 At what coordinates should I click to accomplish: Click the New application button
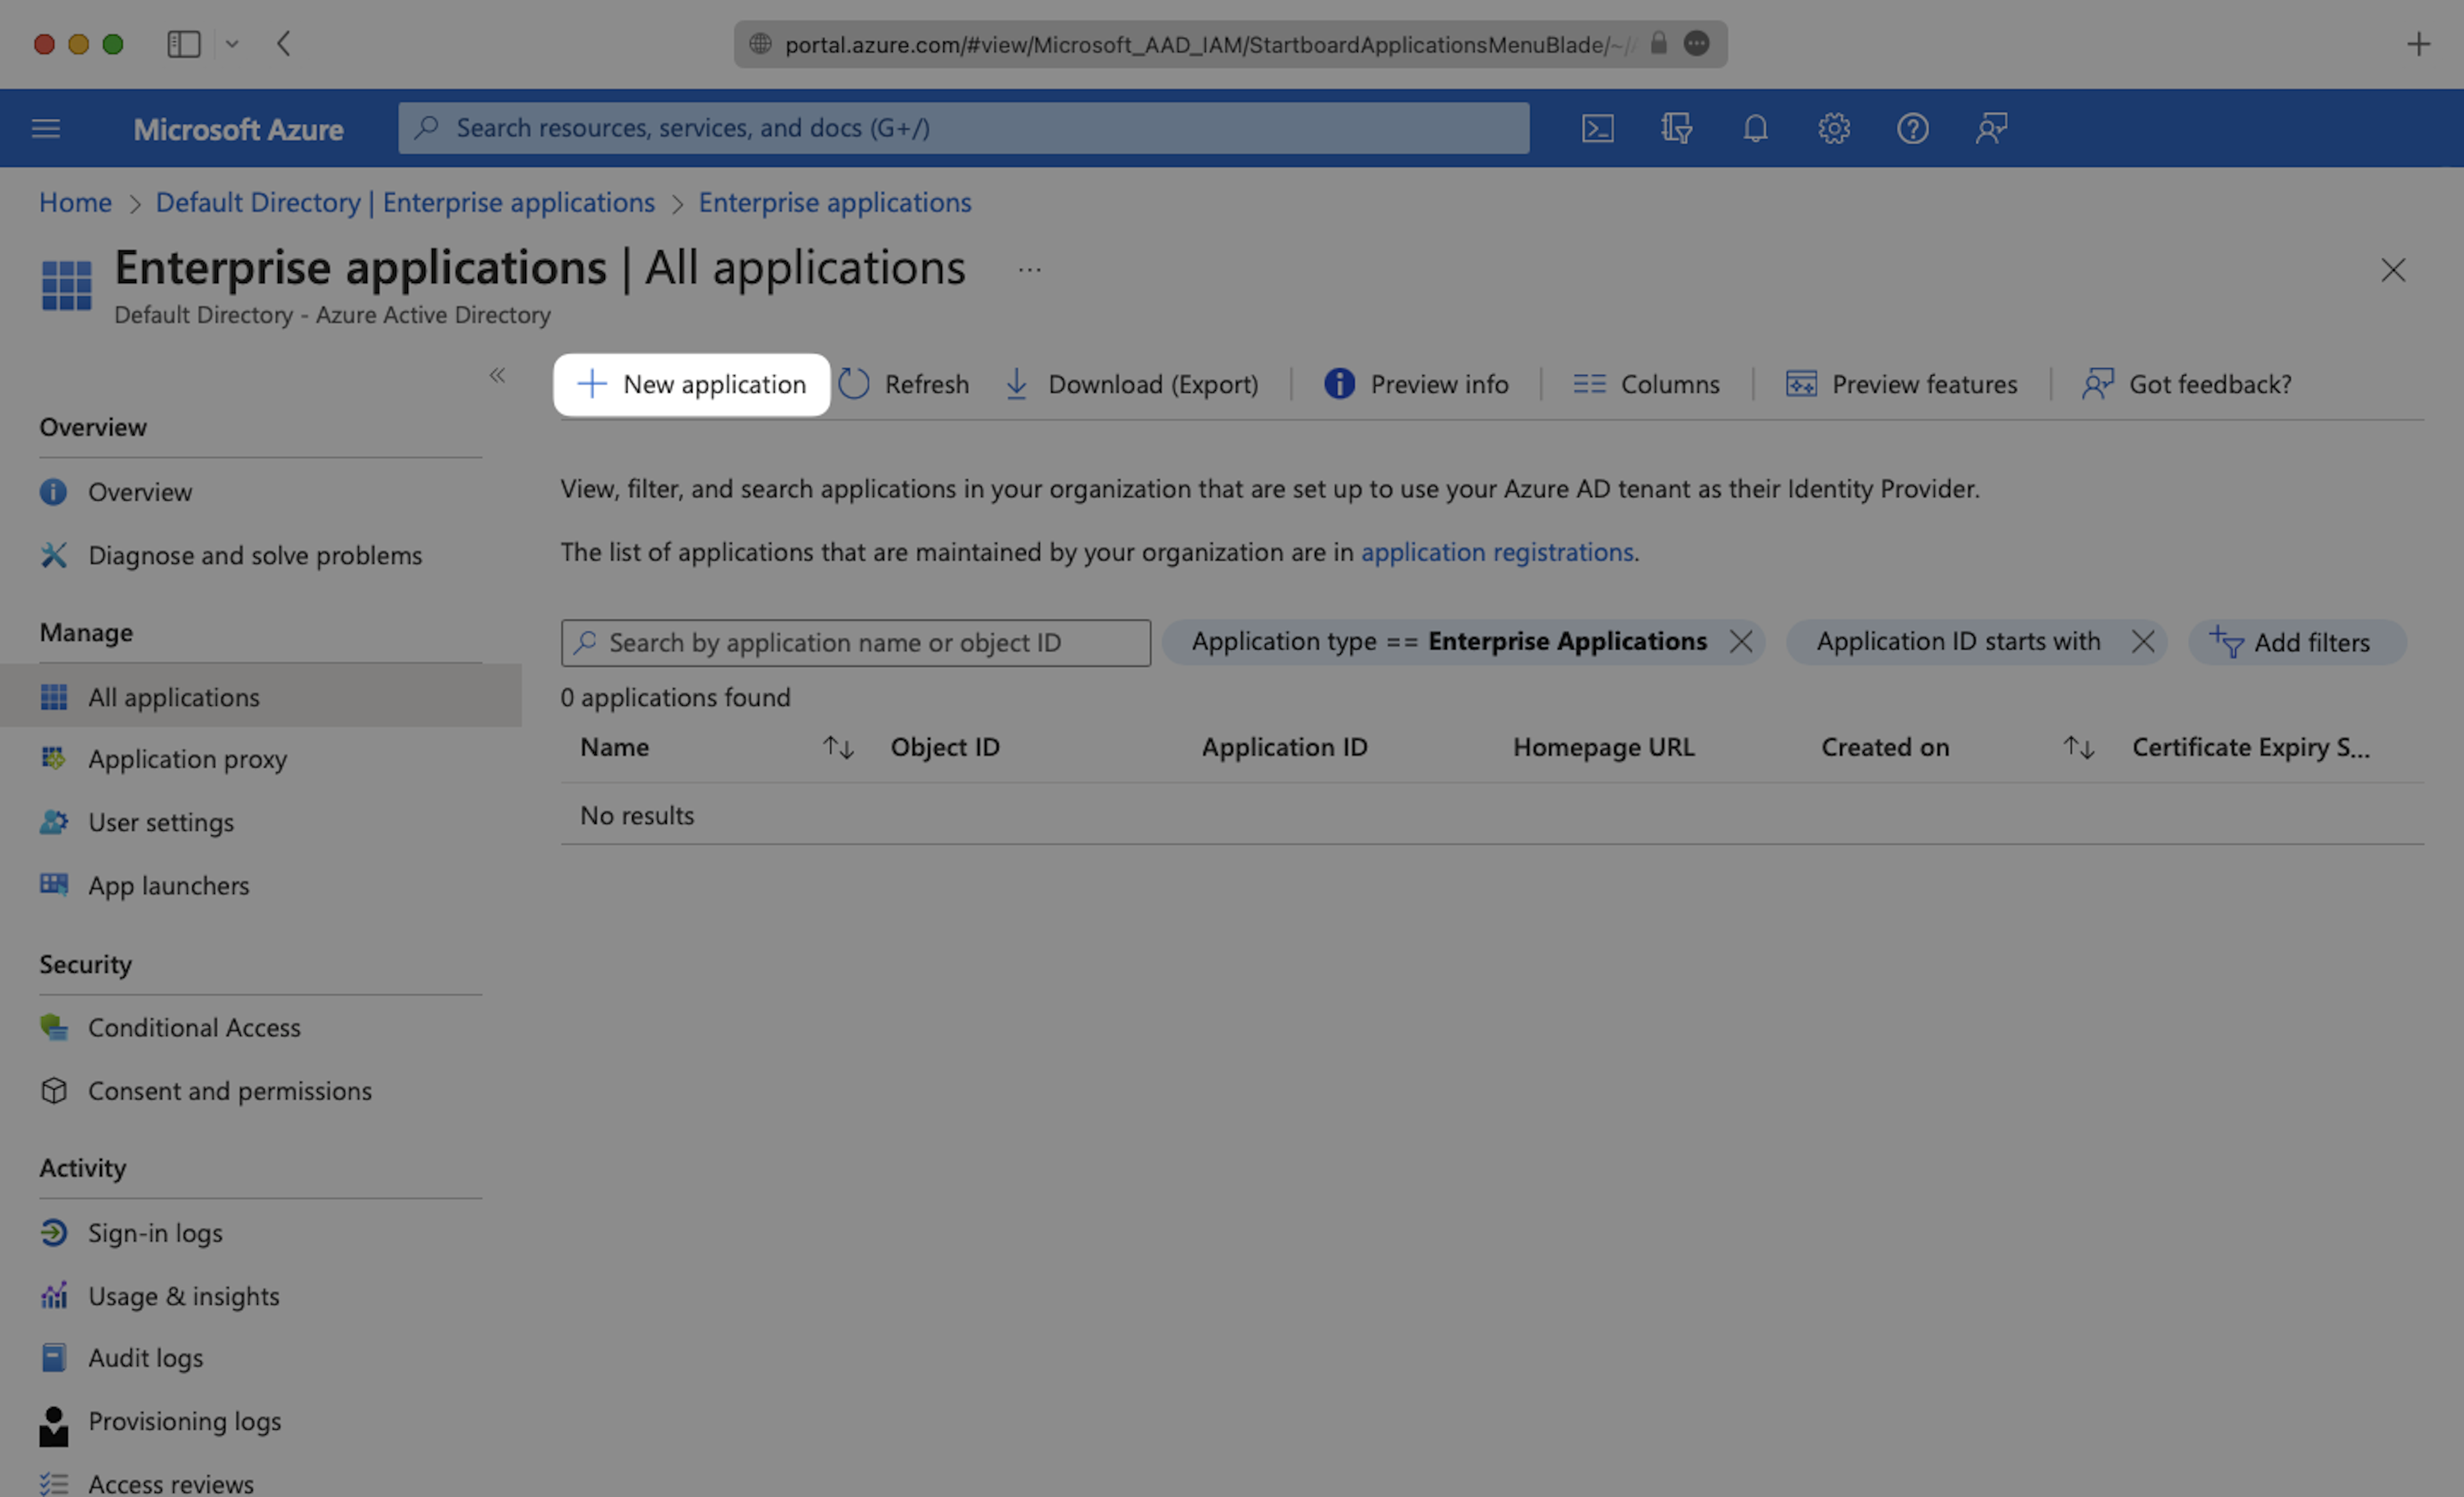point(691,384)
